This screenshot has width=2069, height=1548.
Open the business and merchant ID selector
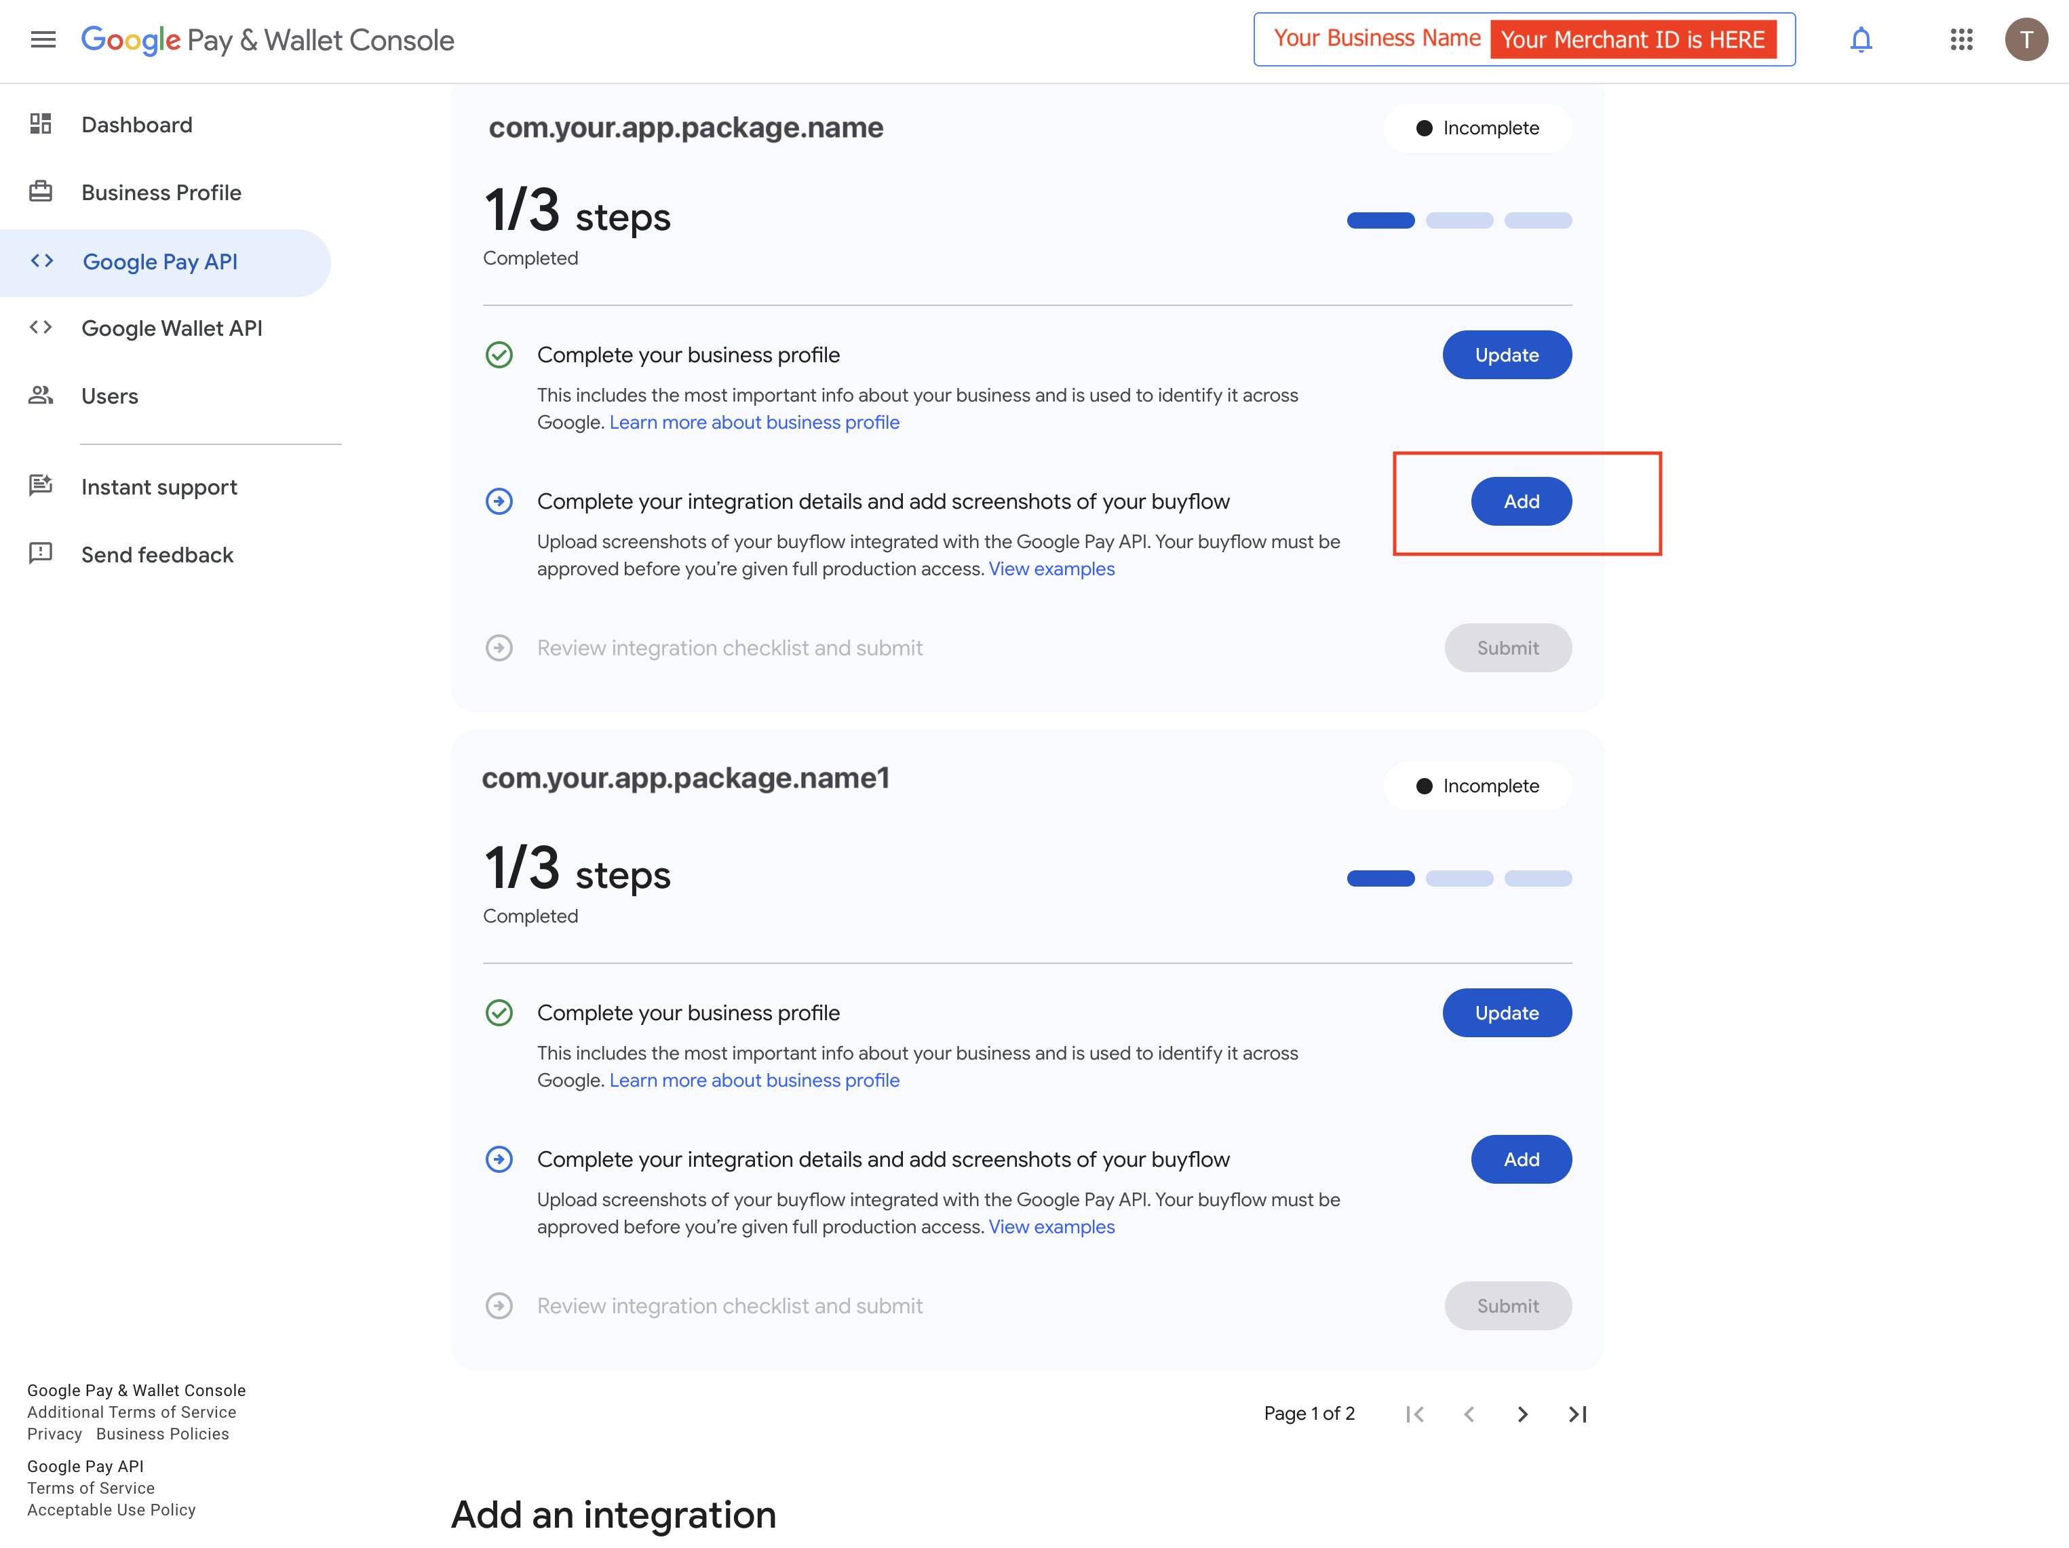1524,39
